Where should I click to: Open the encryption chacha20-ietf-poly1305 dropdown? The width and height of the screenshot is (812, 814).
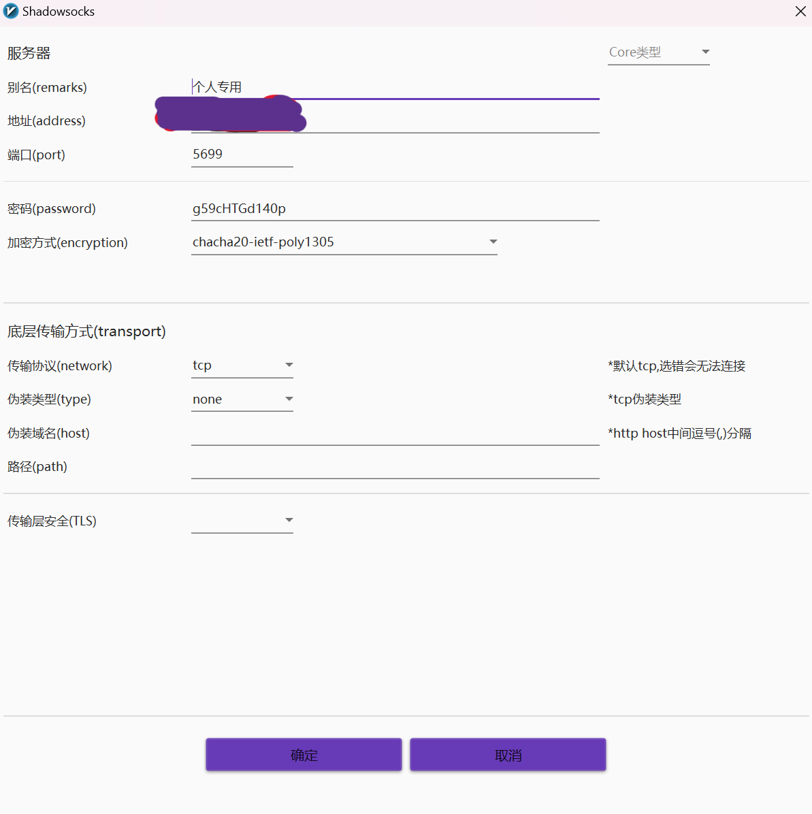pos(337,242)
